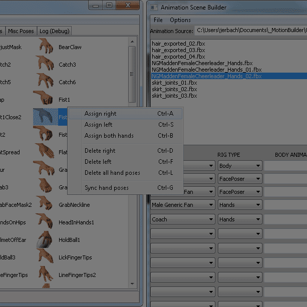Viewport: 307px width, 307px height.
Task: Select the justMask pose label
Action: (11, 47)
